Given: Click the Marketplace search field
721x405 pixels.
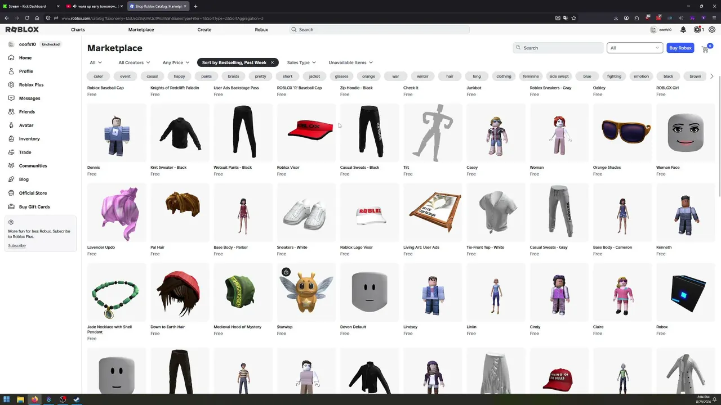Looking at the screenshot, I should pyautogui.click(x=558, y=48).
